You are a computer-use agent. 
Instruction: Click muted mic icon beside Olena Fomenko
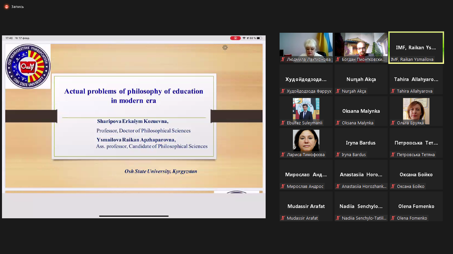click(x=393, y=218)
